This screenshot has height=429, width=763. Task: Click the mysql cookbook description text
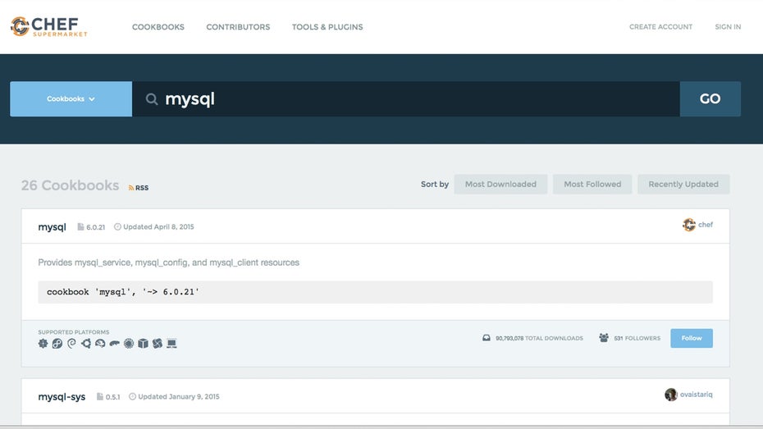(169, 262)
